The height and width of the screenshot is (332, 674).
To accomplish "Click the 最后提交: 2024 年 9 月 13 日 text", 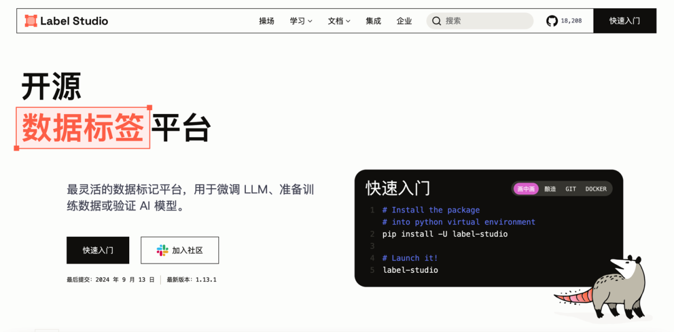I will click(x=110, y=280).
